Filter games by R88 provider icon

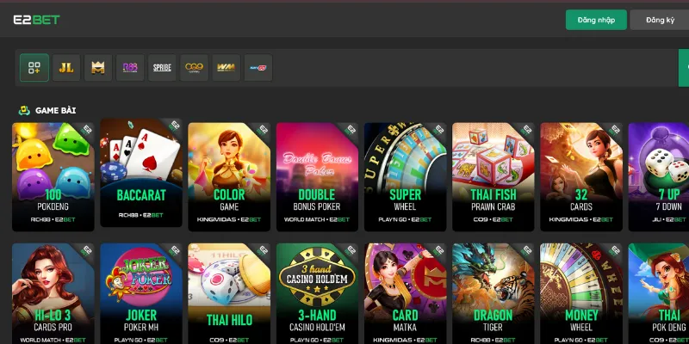click(x=130, y=68)
